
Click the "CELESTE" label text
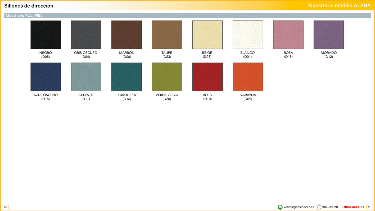[x=86, y=95]
